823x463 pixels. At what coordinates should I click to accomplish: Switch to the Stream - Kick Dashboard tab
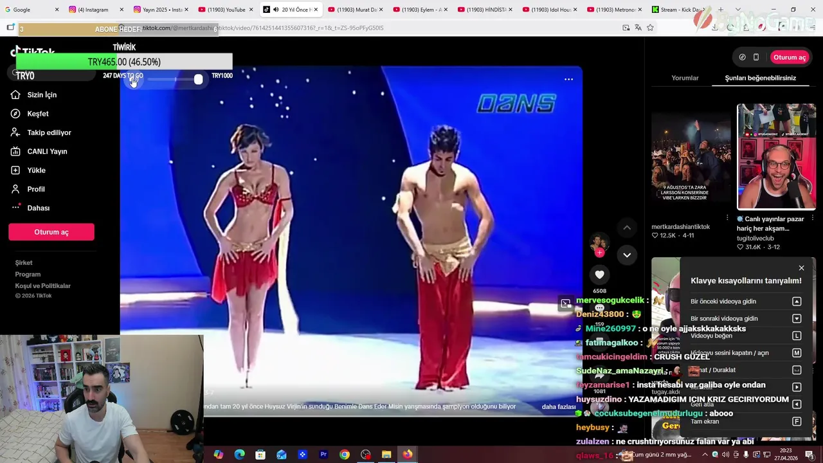coord(678,10)
